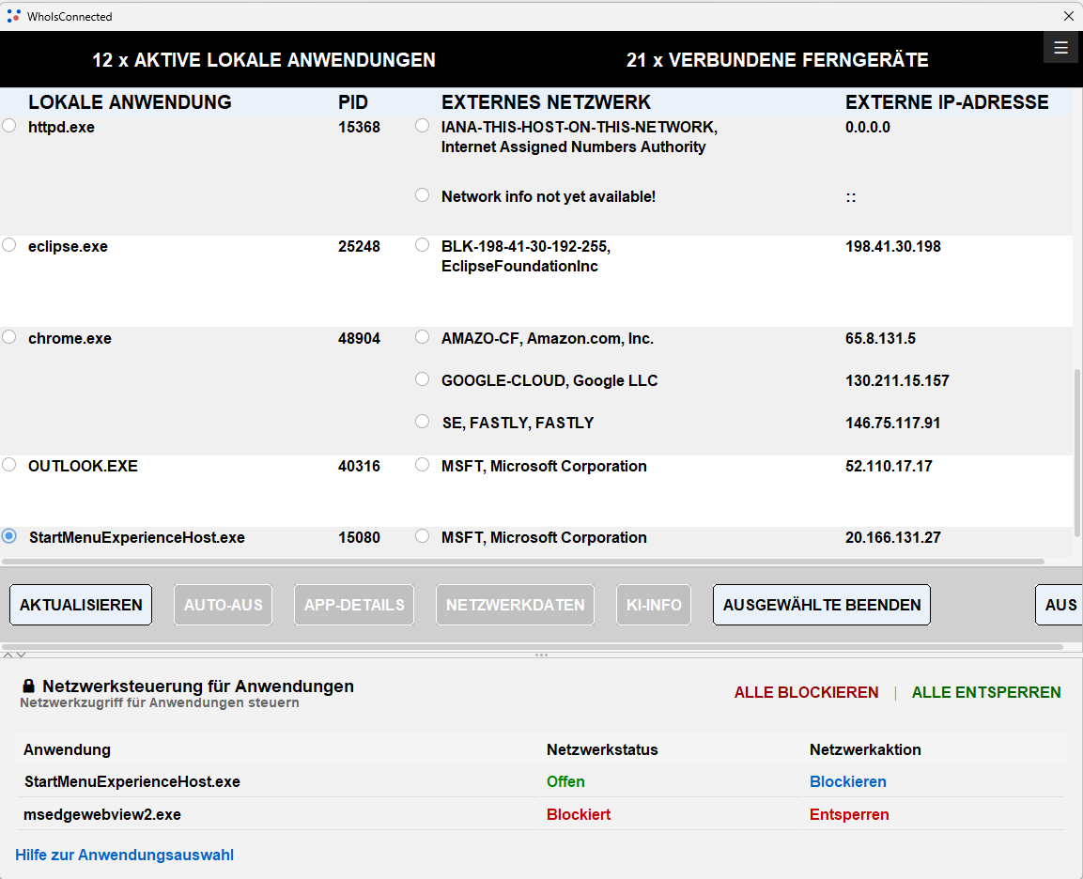Click ALLE ENTSPERREN link

click(x=986, y=692)
